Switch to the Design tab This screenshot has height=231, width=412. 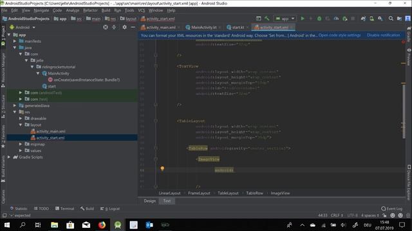(x=150, y=201)
